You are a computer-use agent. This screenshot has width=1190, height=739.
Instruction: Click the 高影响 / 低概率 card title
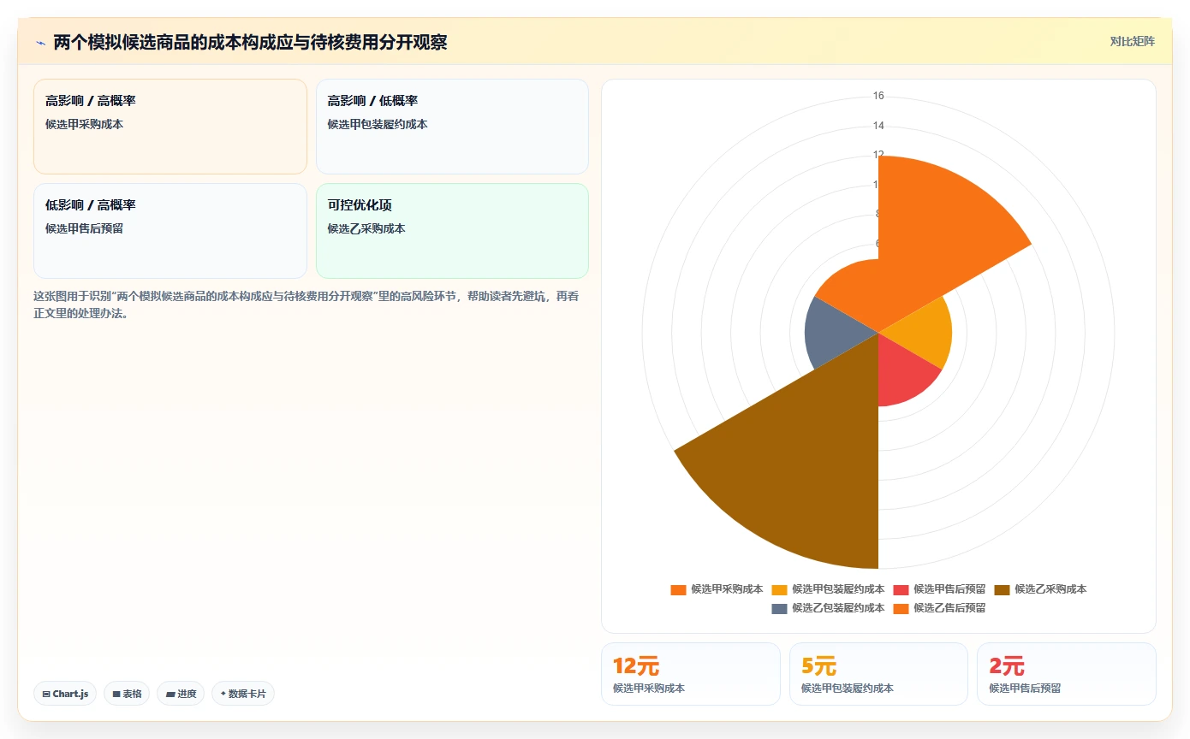[372, 101]
